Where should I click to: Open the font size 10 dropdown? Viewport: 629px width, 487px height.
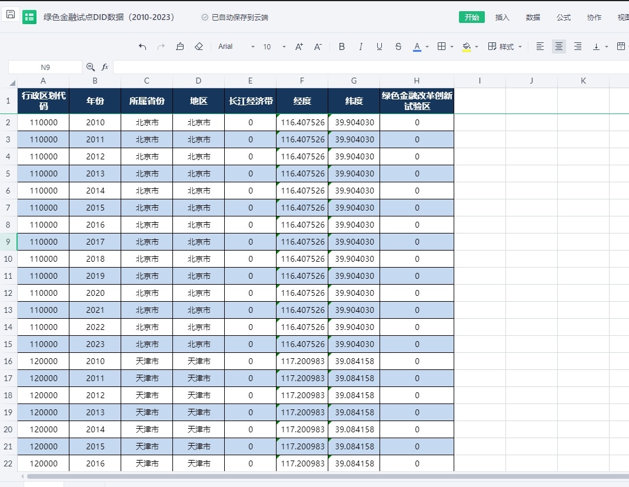coord(274,46)
